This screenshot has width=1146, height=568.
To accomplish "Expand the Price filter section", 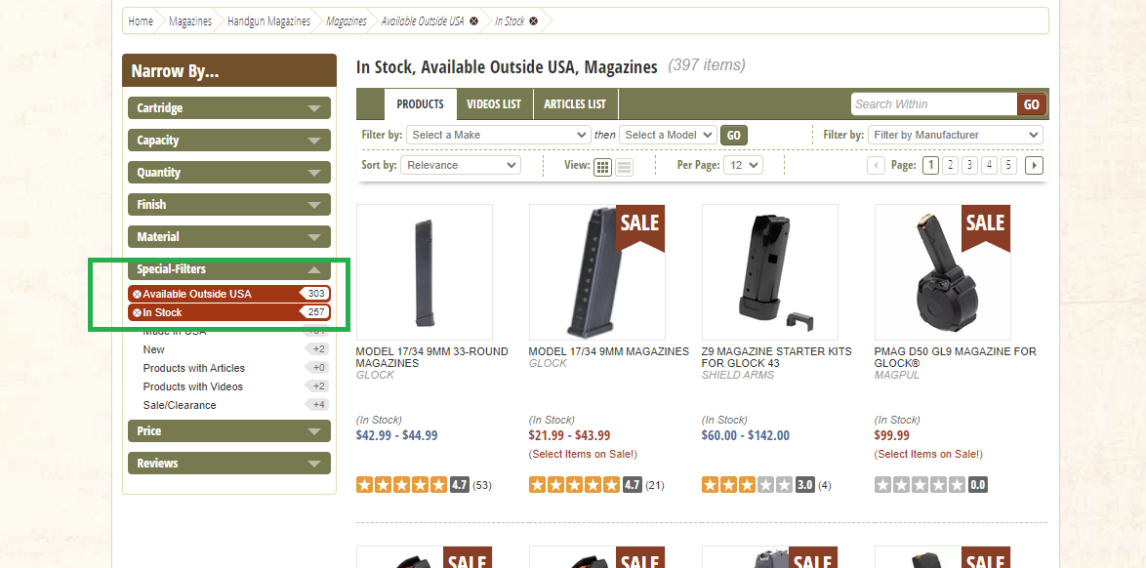I will [x=228, y=431].
